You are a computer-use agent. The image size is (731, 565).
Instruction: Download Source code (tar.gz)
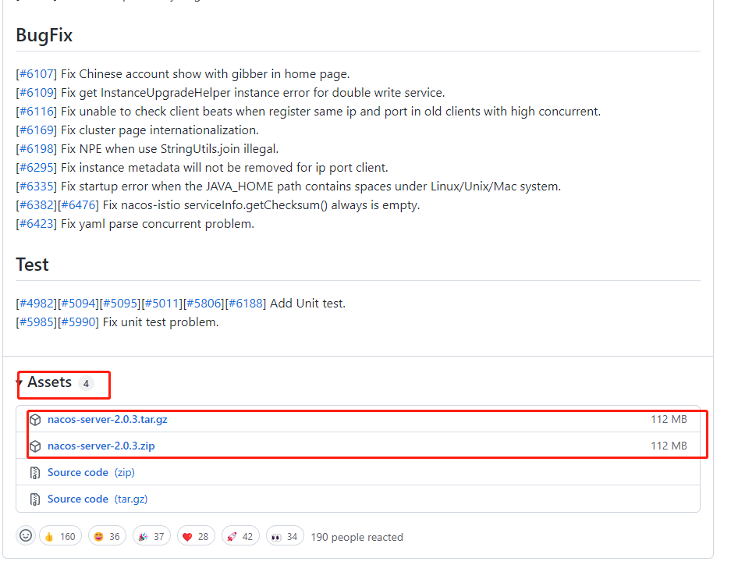(x=98, y=499)
